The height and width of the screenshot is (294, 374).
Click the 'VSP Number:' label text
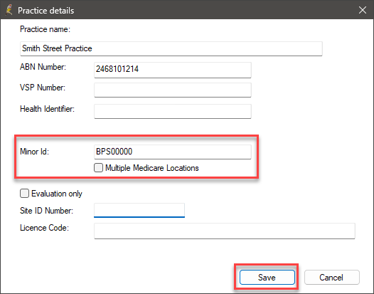(43, 88)
